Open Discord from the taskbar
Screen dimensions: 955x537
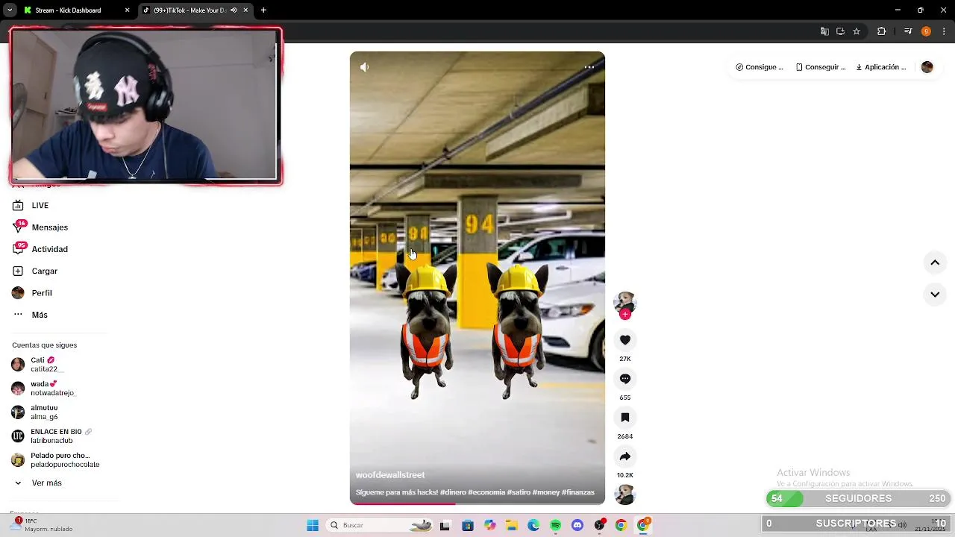coord(577,526)
